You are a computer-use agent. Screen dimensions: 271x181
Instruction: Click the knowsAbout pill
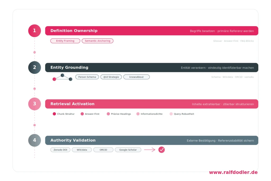coord(136,77)
